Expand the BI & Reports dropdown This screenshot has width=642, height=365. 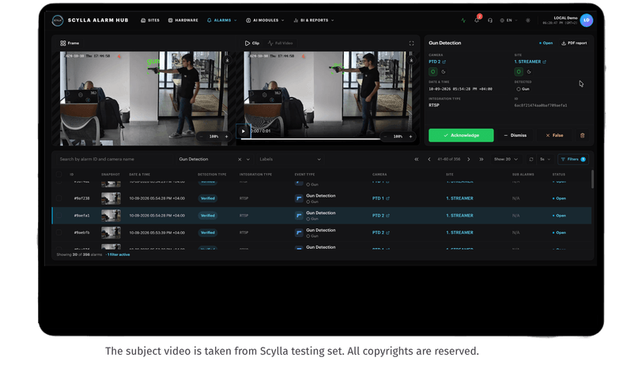pos(314,20)
